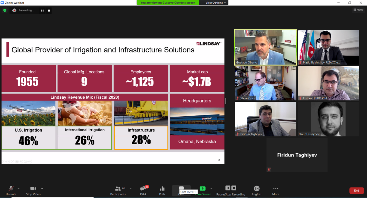Screen dimensions: 367x198
Task: Click muted mic icon on Steve Goss tile
Action: [238, 98]
